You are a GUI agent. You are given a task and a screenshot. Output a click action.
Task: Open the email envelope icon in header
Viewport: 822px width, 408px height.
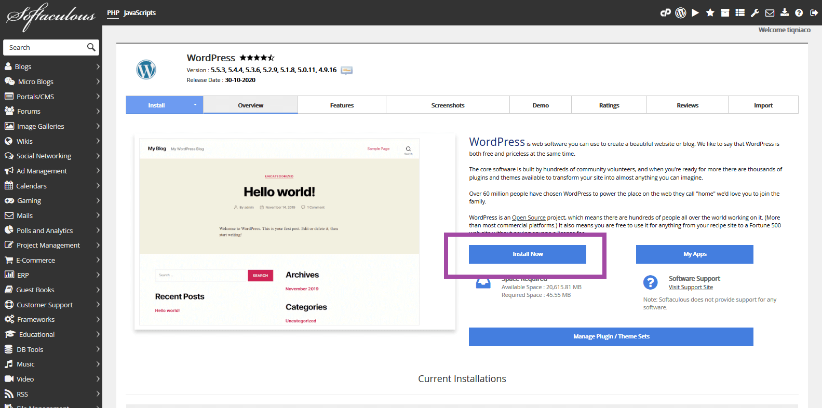(770, 13)
